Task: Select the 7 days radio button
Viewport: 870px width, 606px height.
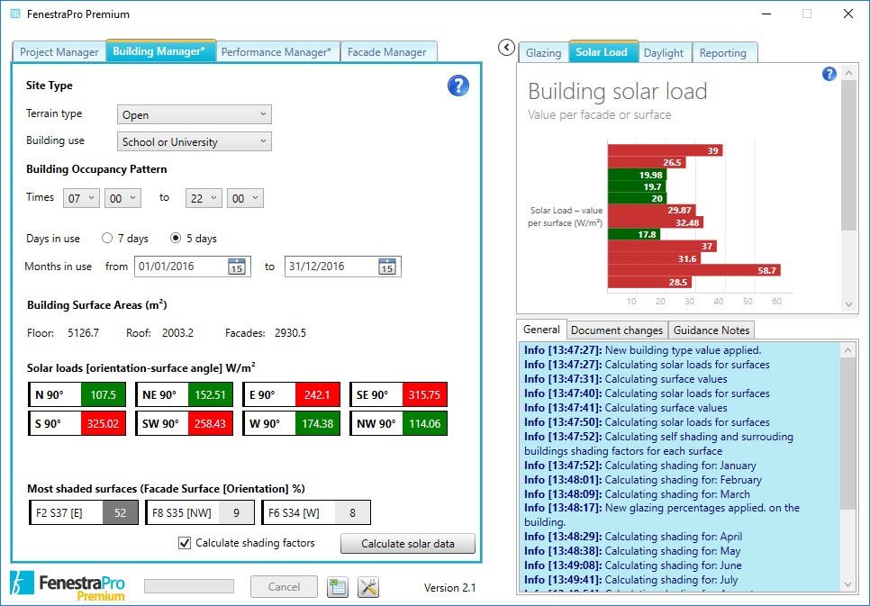Action: click(107, 239)
